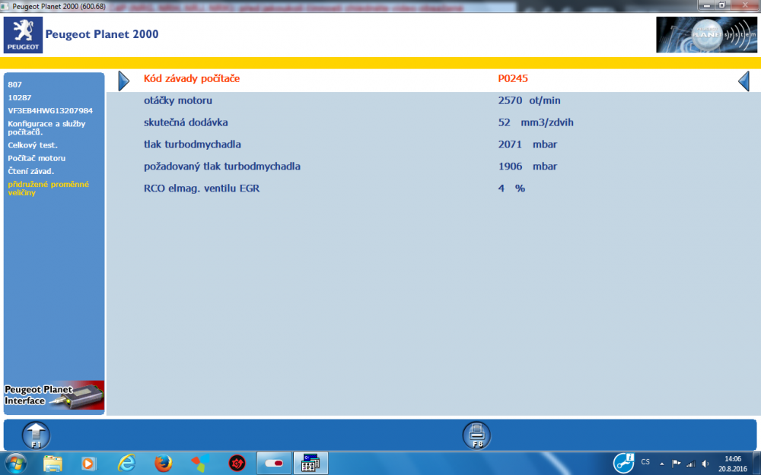The image size is (761, 475).
Task: Click VIN VF3EB4HWG13207984 in the sidebar
Action: [x=50, y=110]
